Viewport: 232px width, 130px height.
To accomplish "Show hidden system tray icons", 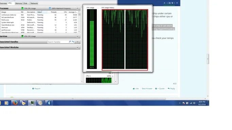I will 180,103.
